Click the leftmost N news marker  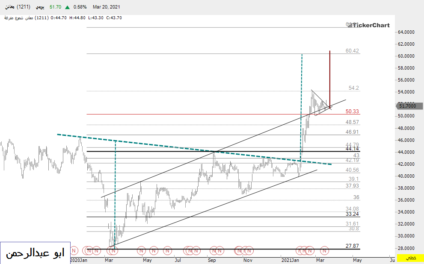[x=74, y=250]
